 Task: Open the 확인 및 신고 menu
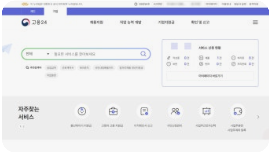200,22
